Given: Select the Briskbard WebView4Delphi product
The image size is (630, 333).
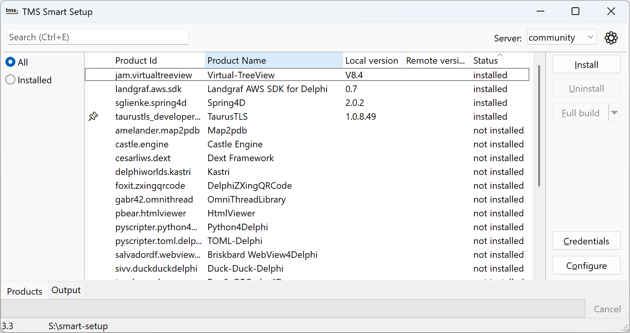Looking at the screenshot, I should pyautogui.click(x=262, y=254).
